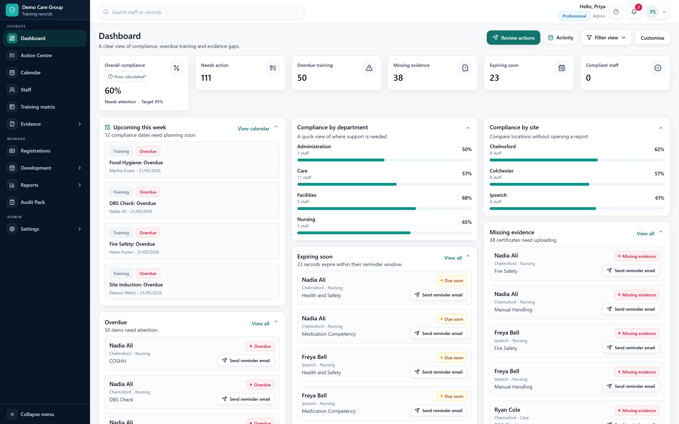Click the Settings gear icon in sidebar
This screenshot has height=424, width=679.
coord(12,229)
